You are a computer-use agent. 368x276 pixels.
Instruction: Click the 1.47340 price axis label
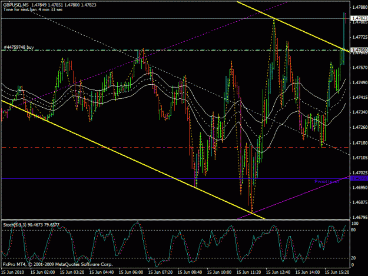point(360,112)
